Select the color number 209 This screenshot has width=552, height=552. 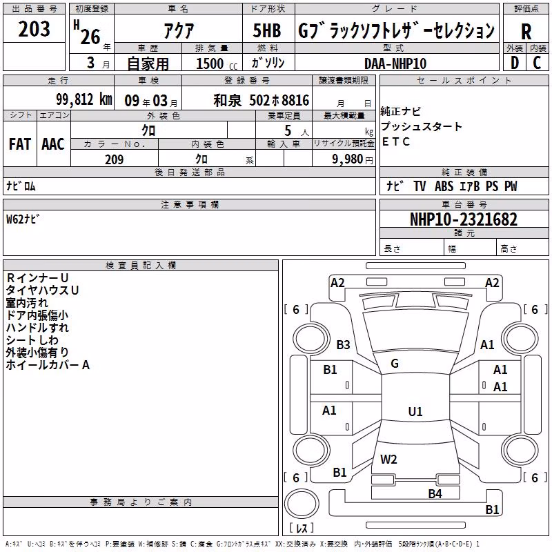click(114, 159)
